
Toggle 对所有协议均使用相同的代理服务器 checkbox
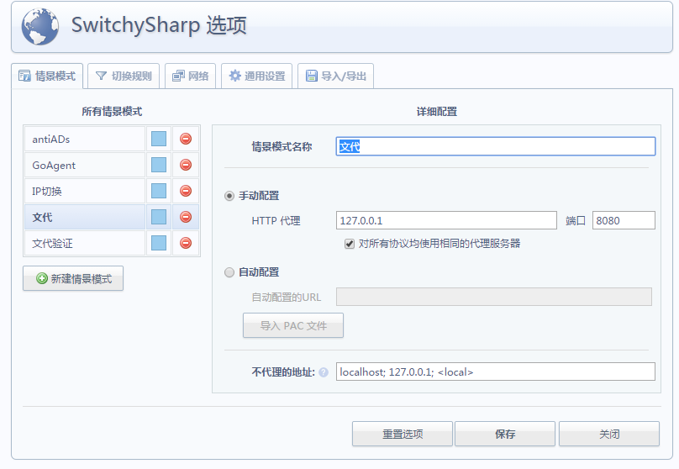coord(350,244)
